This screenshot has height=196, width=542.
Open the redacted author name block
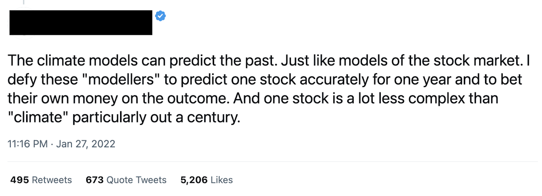point(81,23)
